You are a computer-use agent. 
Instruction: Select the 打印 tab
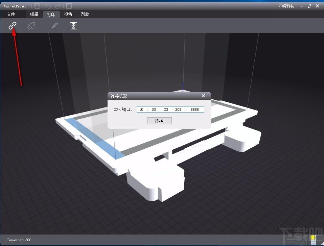point(51,15)
